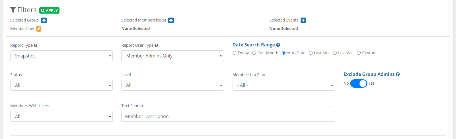Click the orange edit pencil next to Memberflow

tap(39, 29)
